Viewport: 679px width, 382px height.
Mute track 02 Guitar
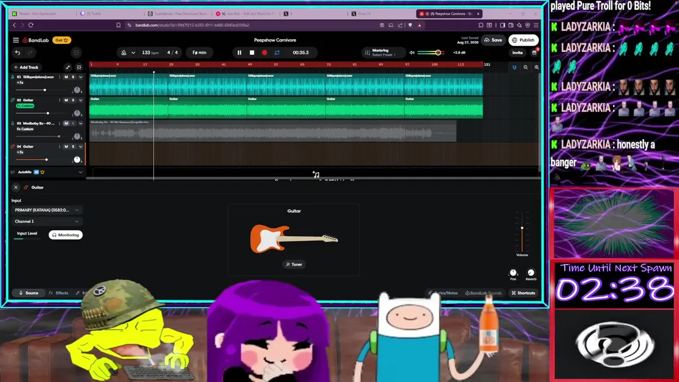tap(66, 100)
